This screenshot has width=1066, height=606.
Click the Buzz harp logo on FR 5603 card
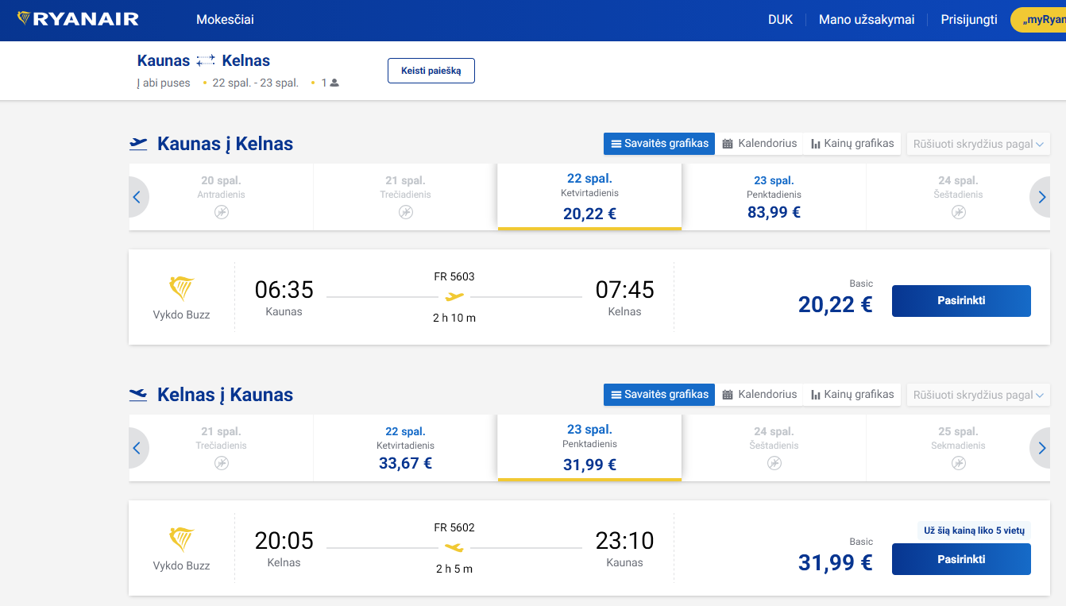point(182,288)
